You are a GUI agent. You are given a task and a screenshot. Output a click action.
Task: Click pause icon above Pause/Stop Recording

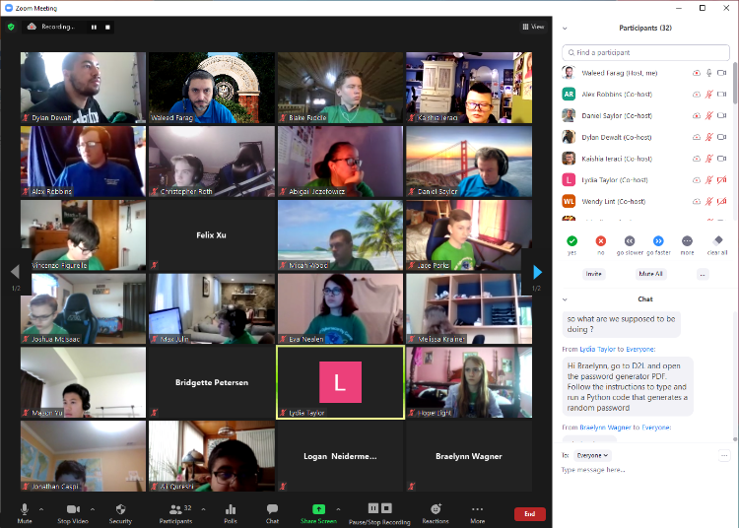click(x=372, y=508)
